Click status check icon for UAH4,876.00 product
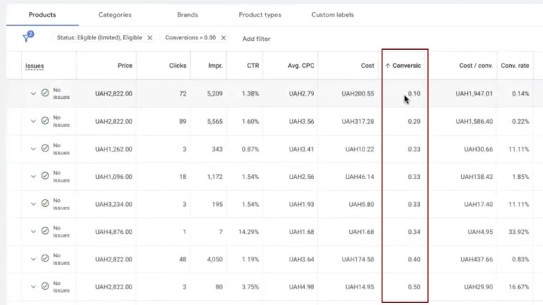Screen dimensions: 543x305 point(45,231)
